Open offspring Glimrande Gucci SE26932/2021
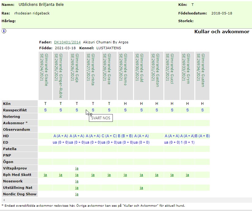 coord(170,69)
